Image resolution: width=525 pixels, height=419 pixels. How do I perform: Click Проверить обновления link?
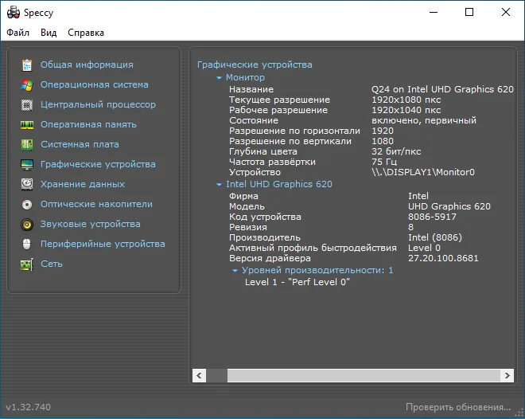point(458,407)
